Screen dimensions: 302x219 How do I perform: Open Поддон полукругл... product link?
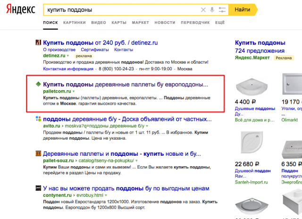click(292, 174)
